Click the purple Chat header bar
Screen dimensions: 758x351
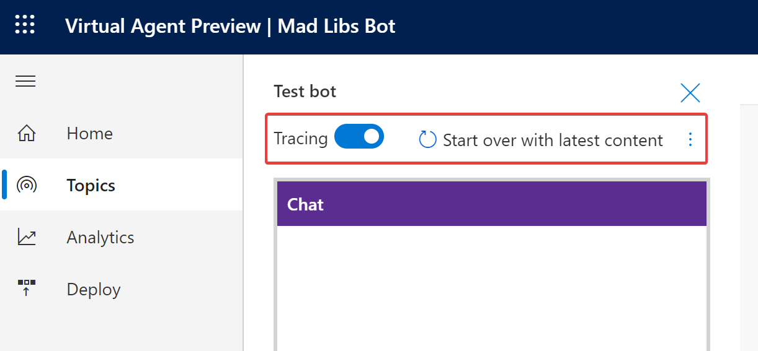(491, 204)
